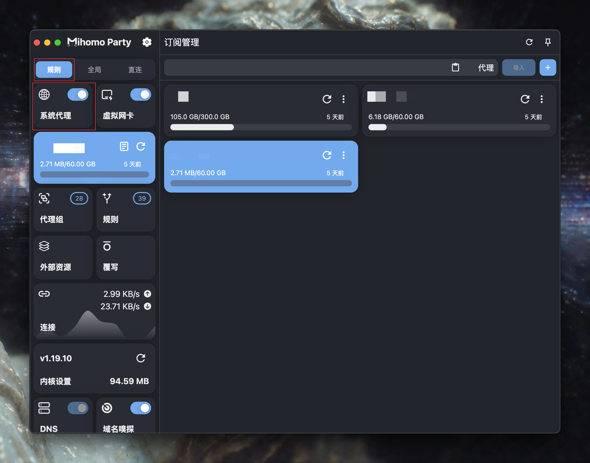
Task: Refresh the 6.18 GB/60.00 GB subscription
Action: point(525,99)
